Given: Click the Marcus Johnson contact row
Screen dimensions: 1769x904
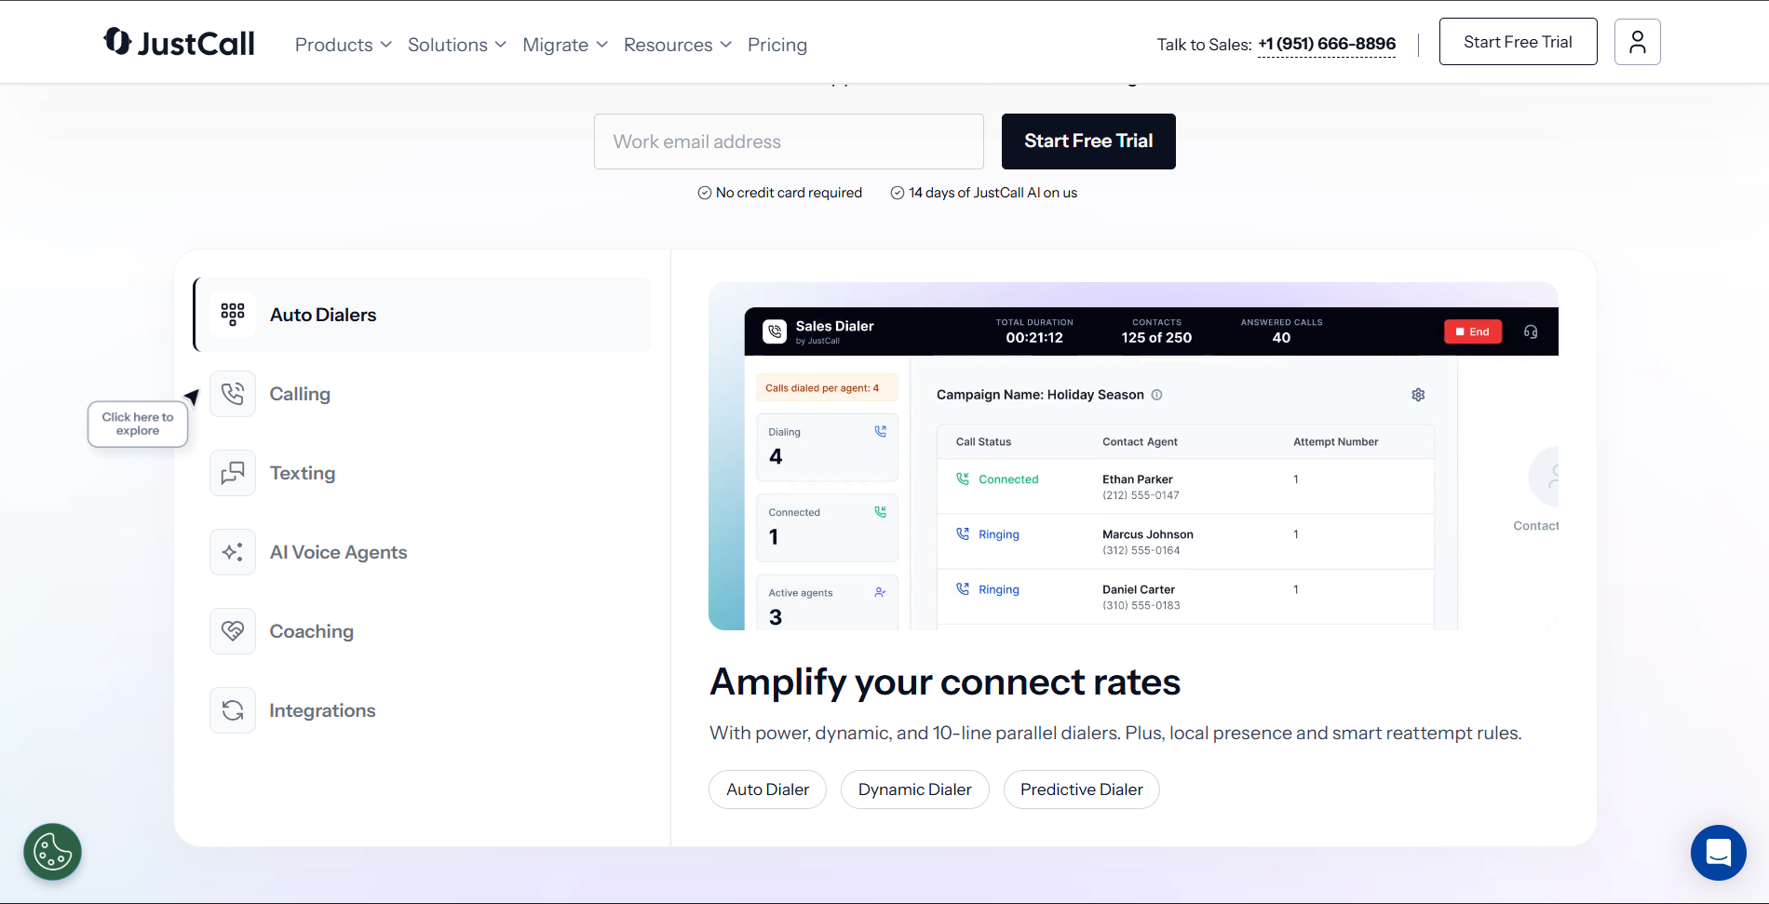Looking at the screenshot, I should [1185, 542].
